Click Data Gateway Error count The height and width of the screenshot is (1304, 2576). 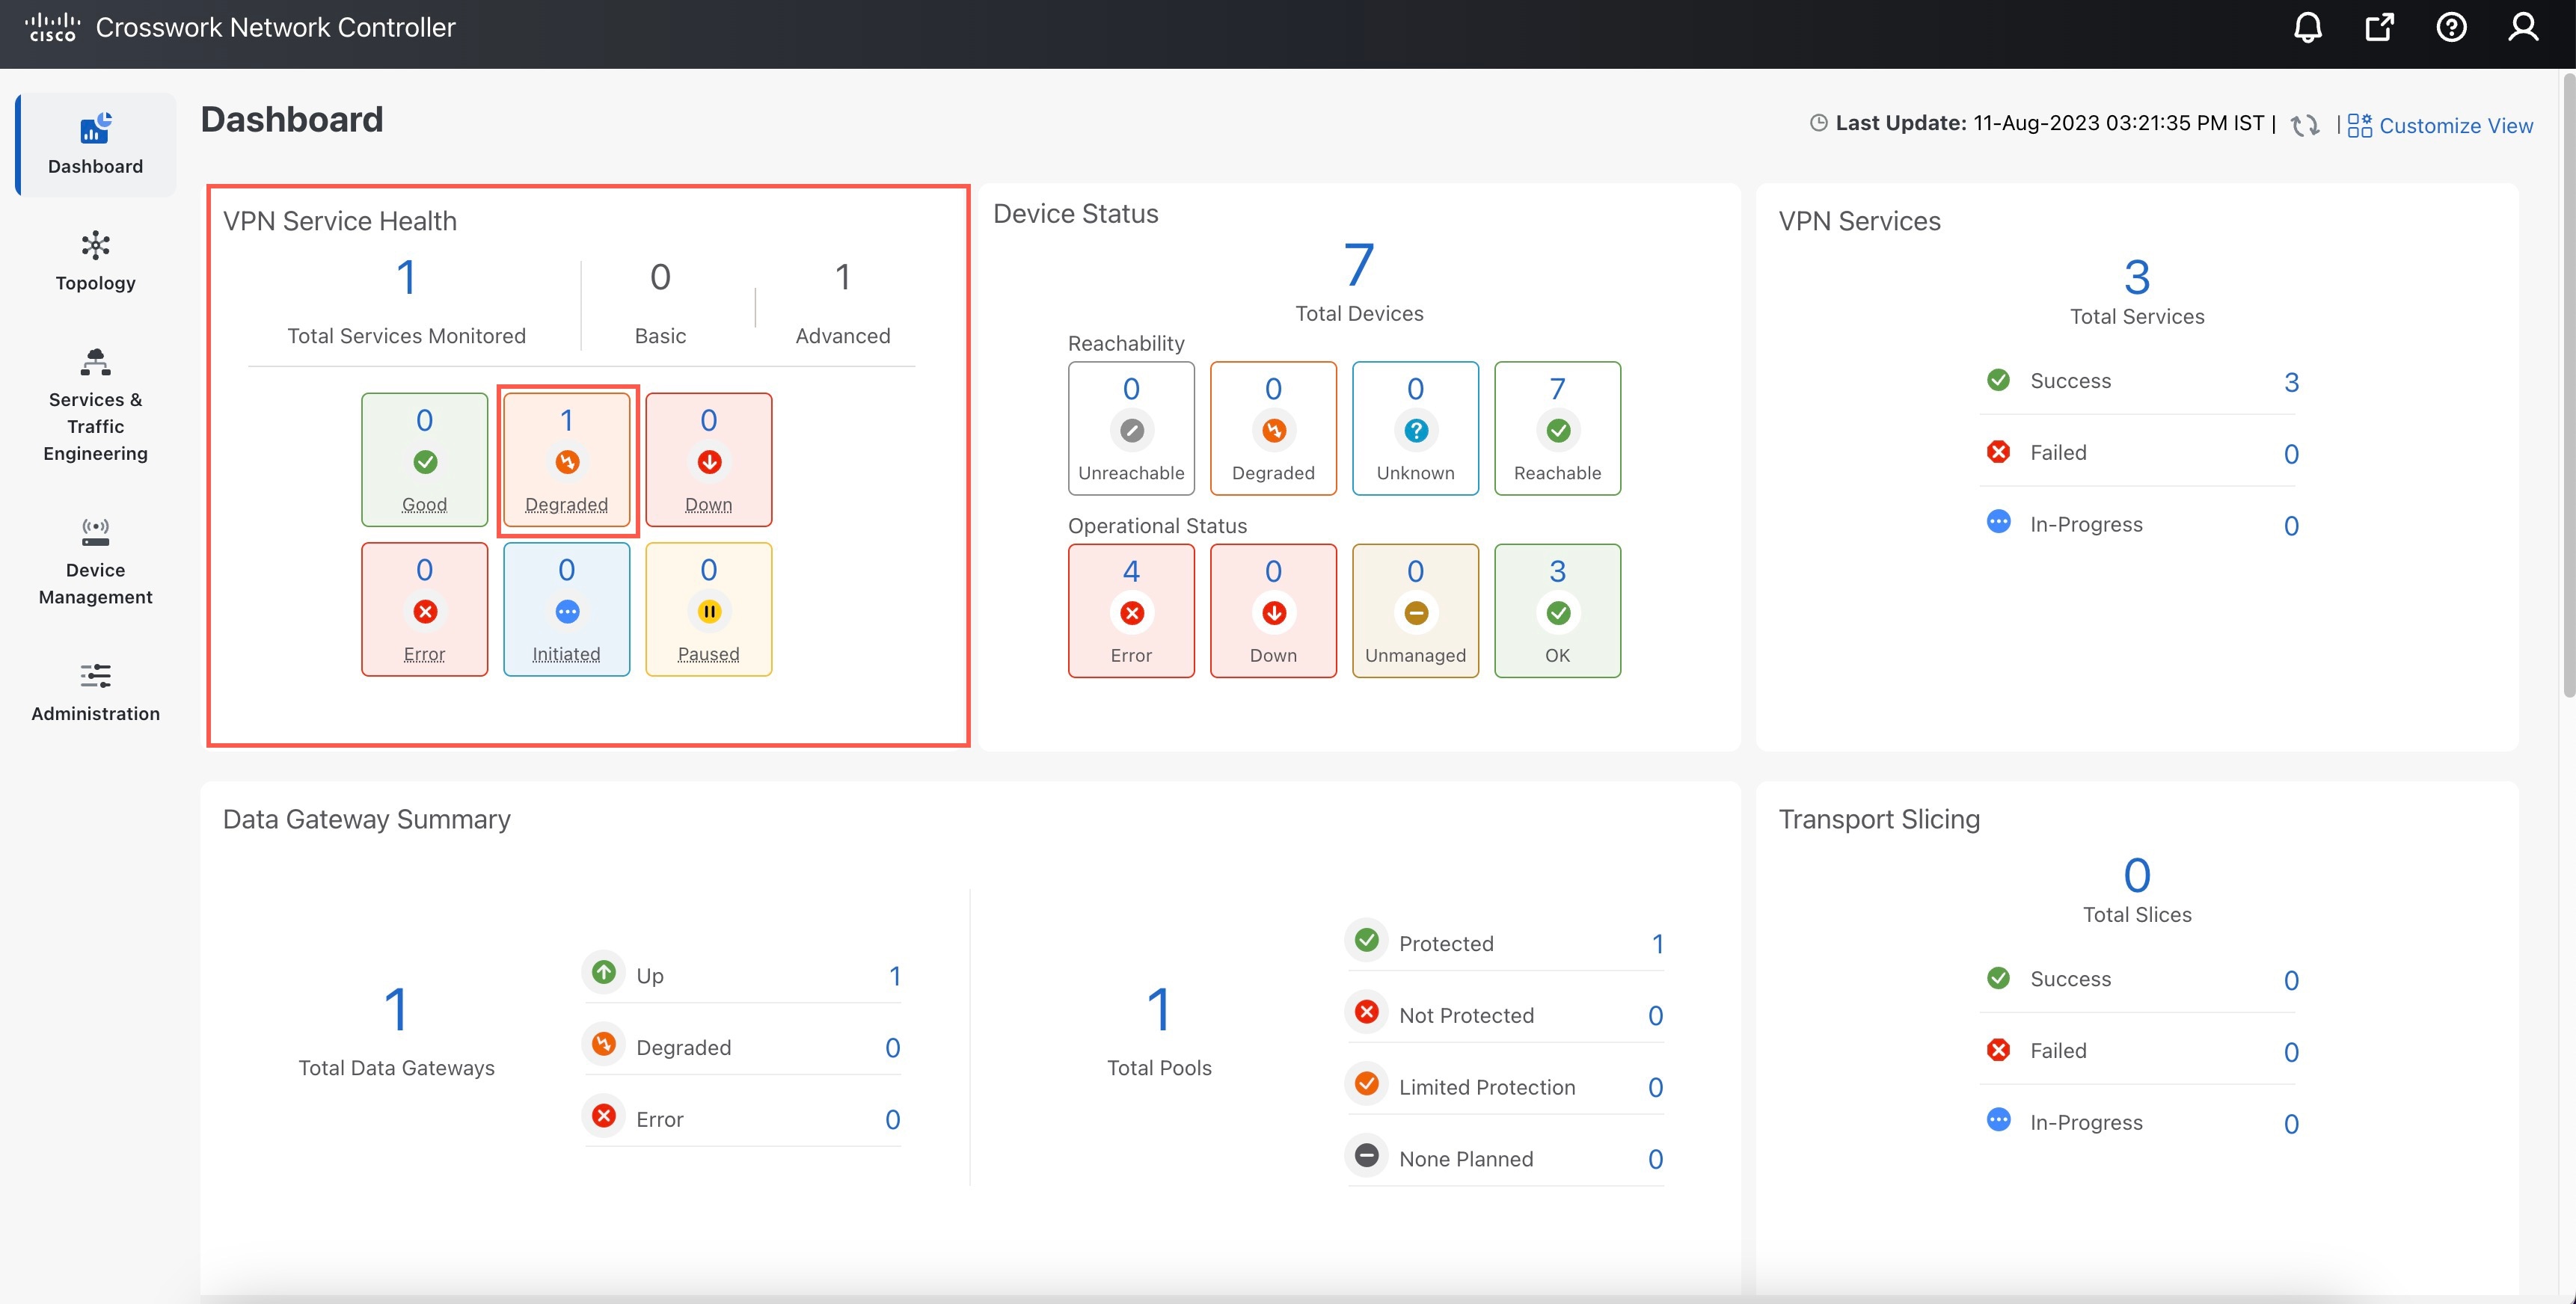pyautogui.click(x=892, y=1120)
